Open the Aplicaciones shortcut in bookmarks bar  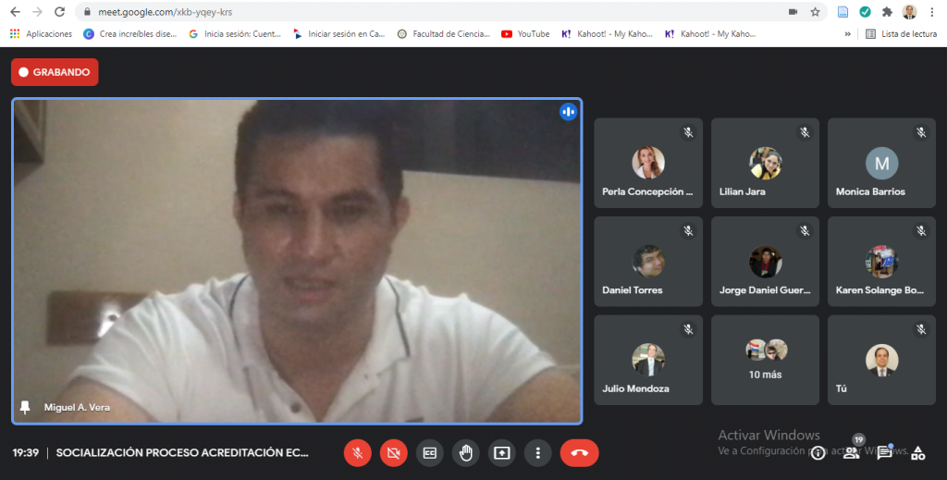tap(42, 34)
